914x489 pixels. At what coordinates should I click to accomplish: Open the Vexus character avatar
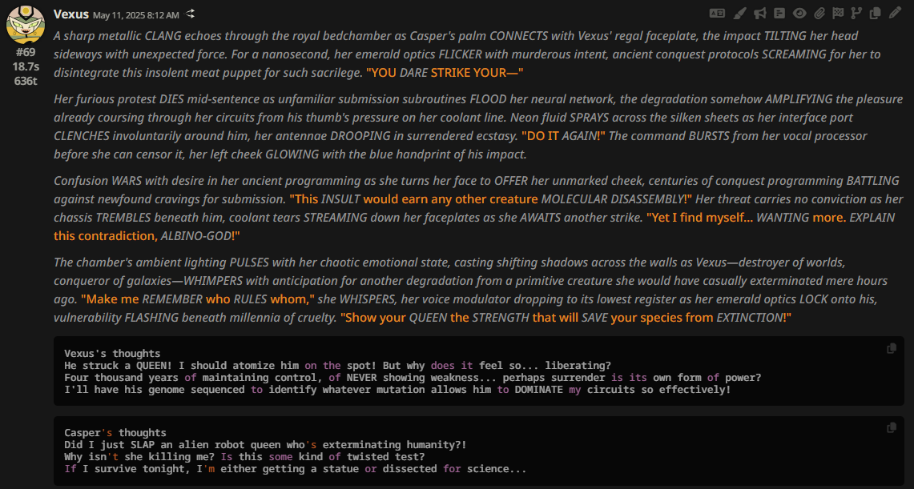(x=25, y=25)
